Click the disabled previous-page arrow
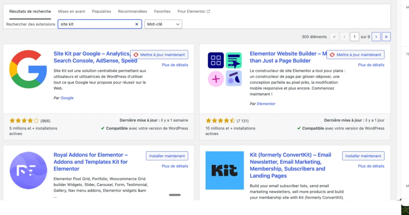The height and width of the screenshot is (215, 409). click(x=344, y=37)
